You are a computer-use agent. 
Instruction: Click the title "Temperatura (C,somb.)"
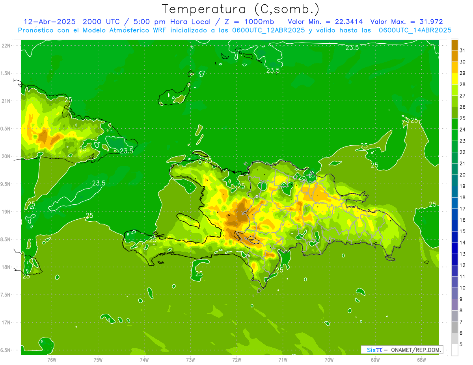click(241, 9)
